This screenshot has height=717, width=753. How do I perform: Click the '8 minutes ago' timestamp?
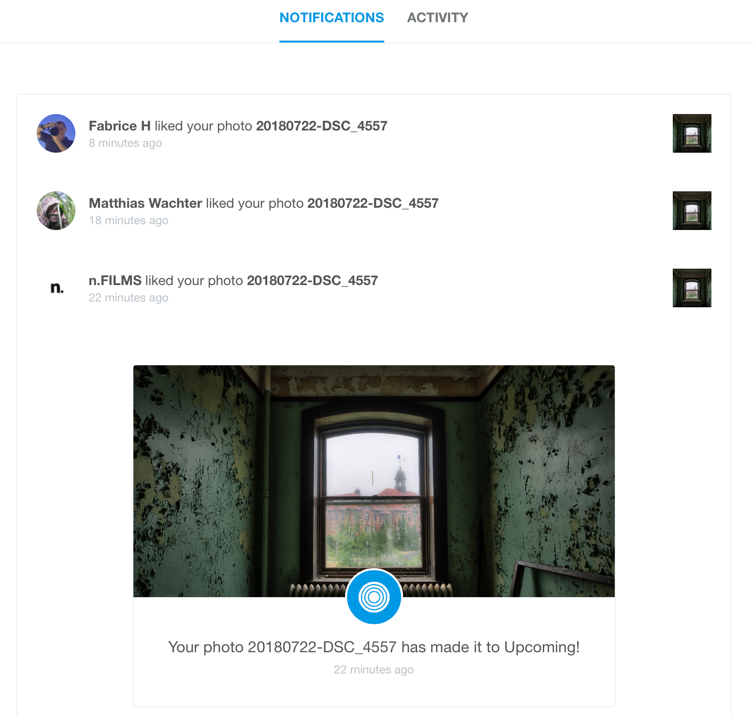click(x=125, y=143)
